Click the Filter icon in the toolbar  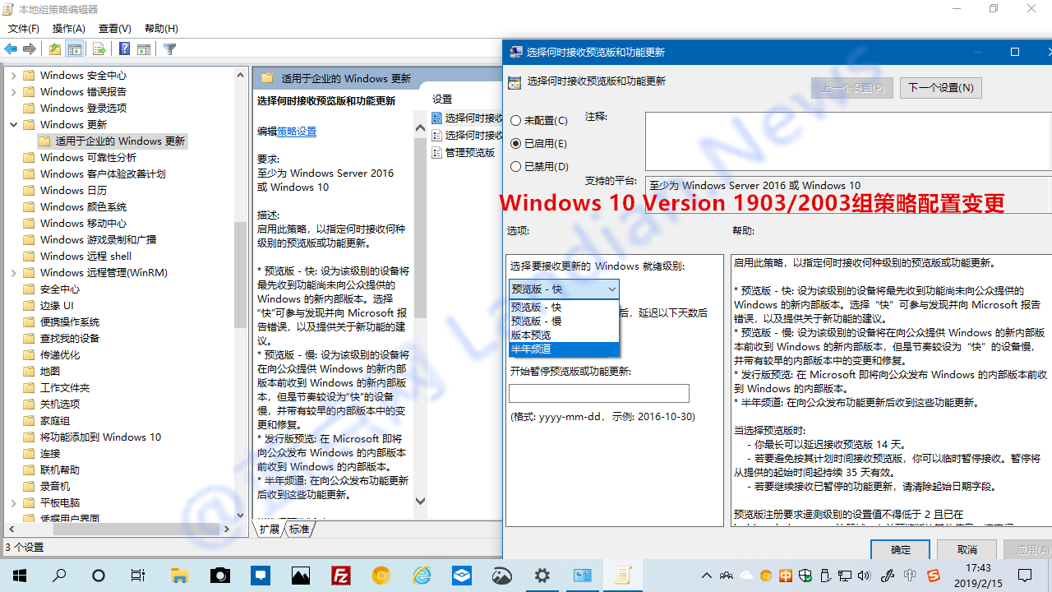pyautogui.click(x=169, y=49)
